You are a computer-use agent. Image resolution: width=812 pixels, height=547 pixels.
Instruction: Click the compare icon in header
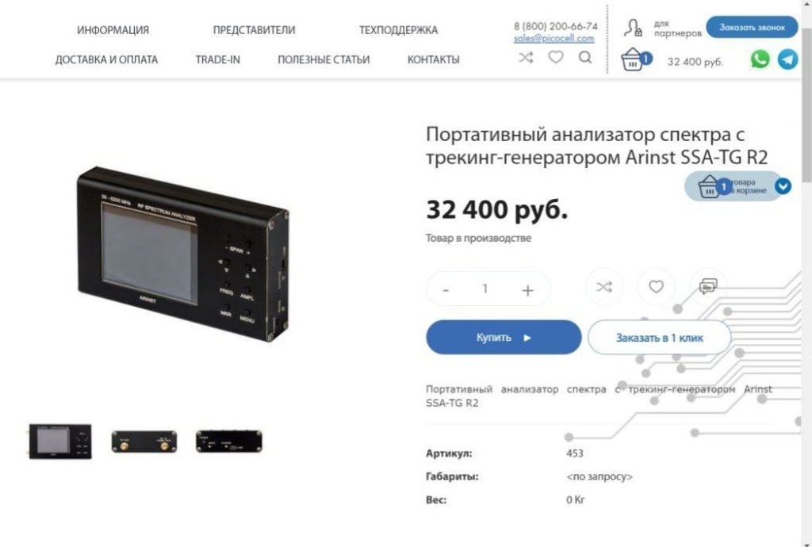click(526, 57)
